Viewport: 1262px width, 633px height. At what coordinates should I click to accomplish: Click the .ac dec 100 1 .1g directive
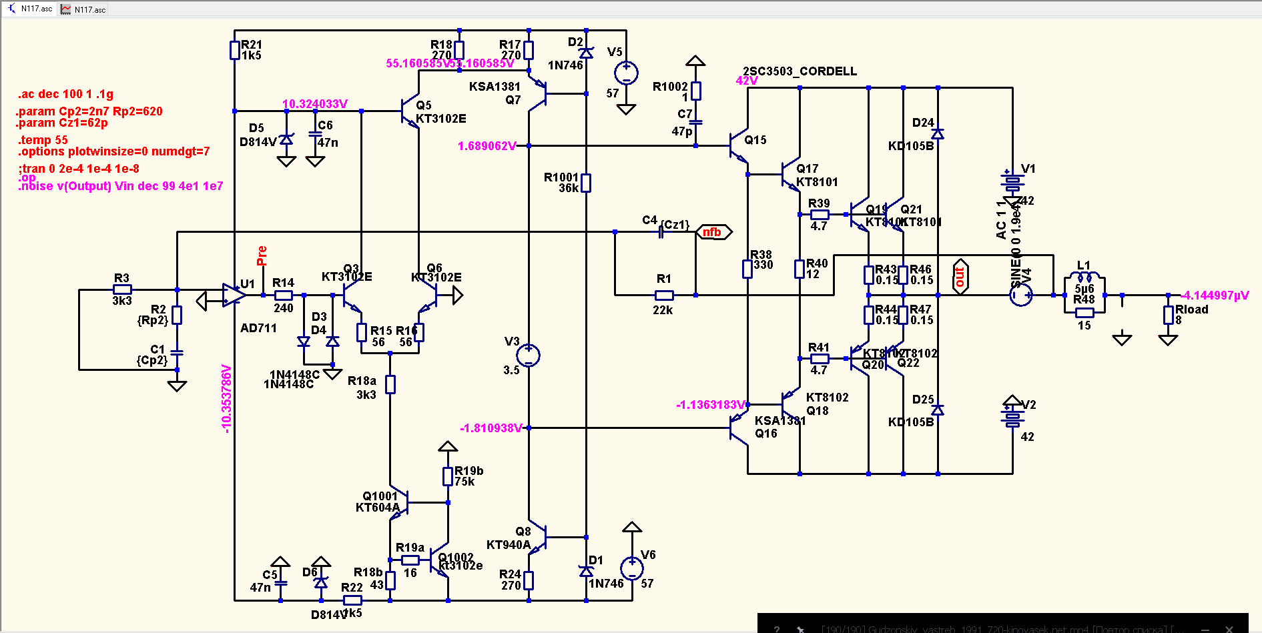[x=66, y=94]
